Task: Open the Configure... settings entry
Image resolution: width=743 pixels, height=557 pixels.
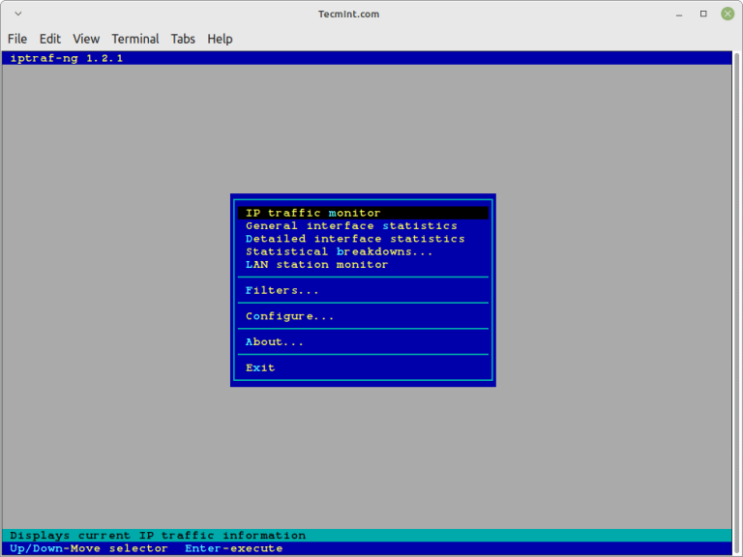Action: pos(289,316)
